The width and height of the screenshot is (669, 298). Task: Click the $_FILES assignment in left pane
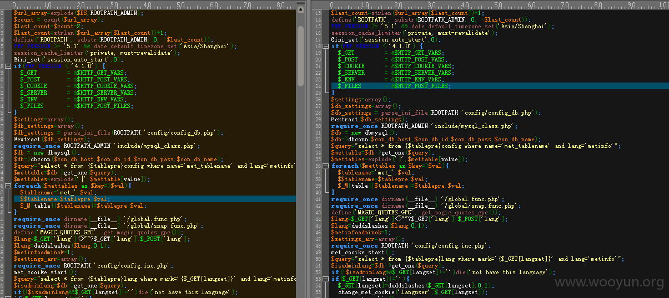coord(76,106)
